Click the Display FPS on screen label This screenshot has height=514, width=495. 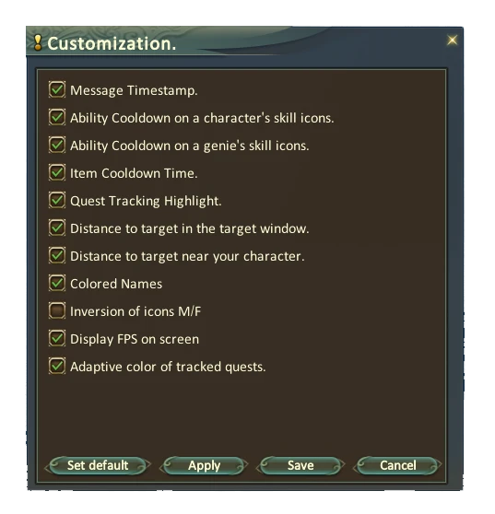135,339
